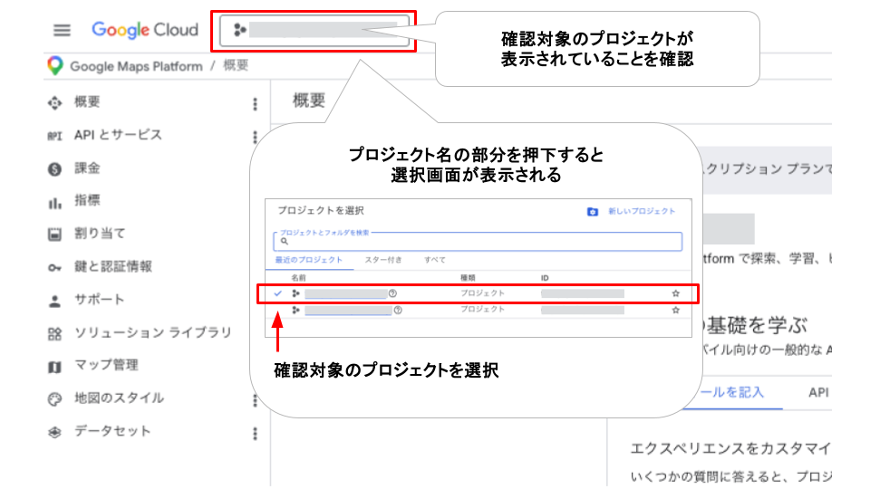Star the checked first project row
This screenshot has width=870, height=489.
(x=675, y=293)
